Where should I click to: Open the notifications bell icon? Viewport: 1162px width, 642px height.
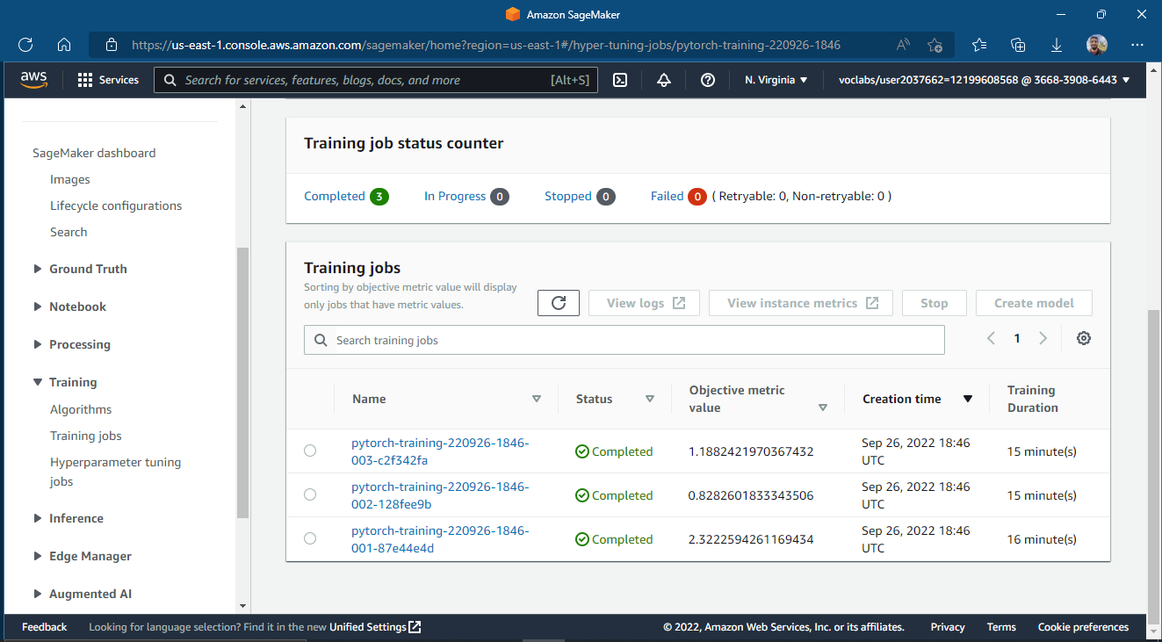(664, 80)
